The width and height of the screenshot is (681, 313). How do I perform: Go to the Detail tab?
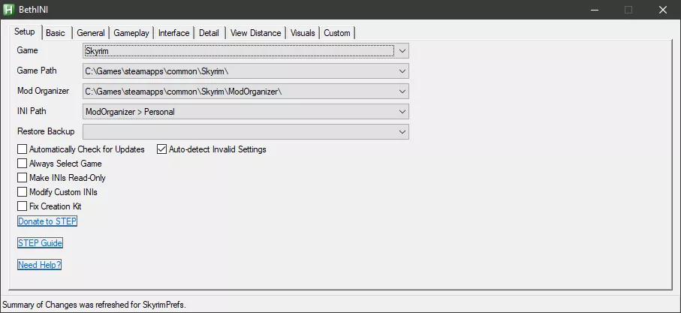click(x=209, y=33)
